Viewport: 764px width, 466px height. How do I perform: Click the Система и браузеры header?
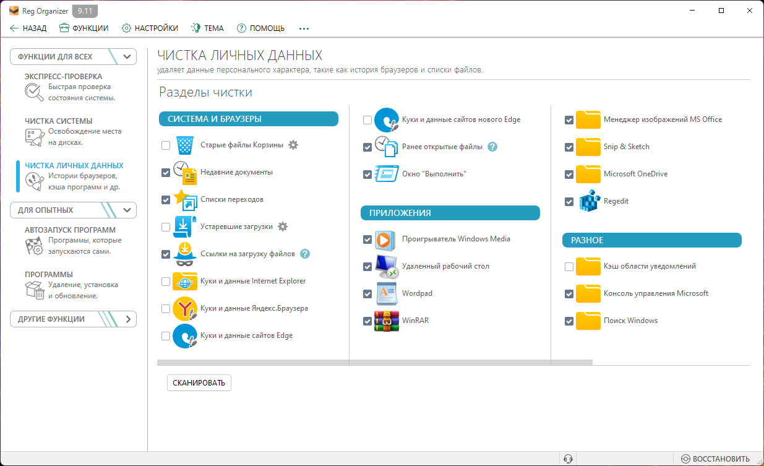pos(249,119)
